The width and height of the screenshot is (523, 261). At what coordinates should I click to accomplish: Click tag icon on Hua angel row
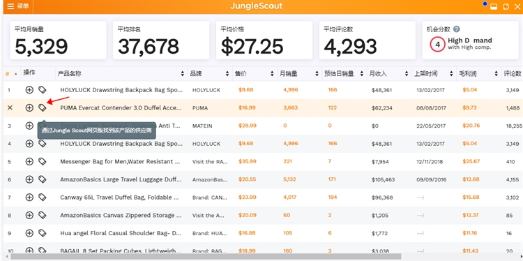coord(42,233)
